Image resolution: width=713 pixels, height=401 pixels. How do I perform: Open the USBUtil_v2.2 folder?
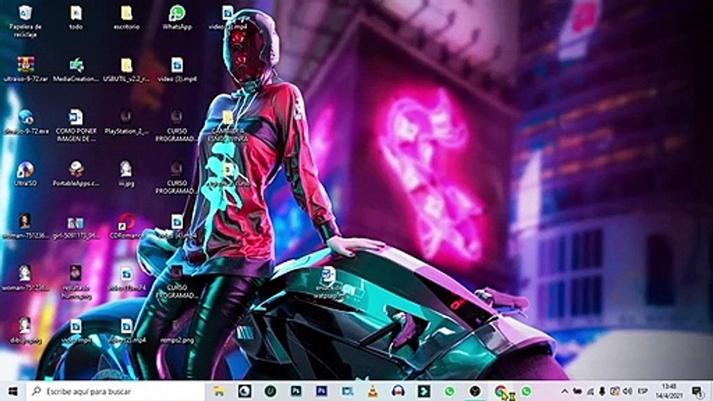click(x=126, y=70)
